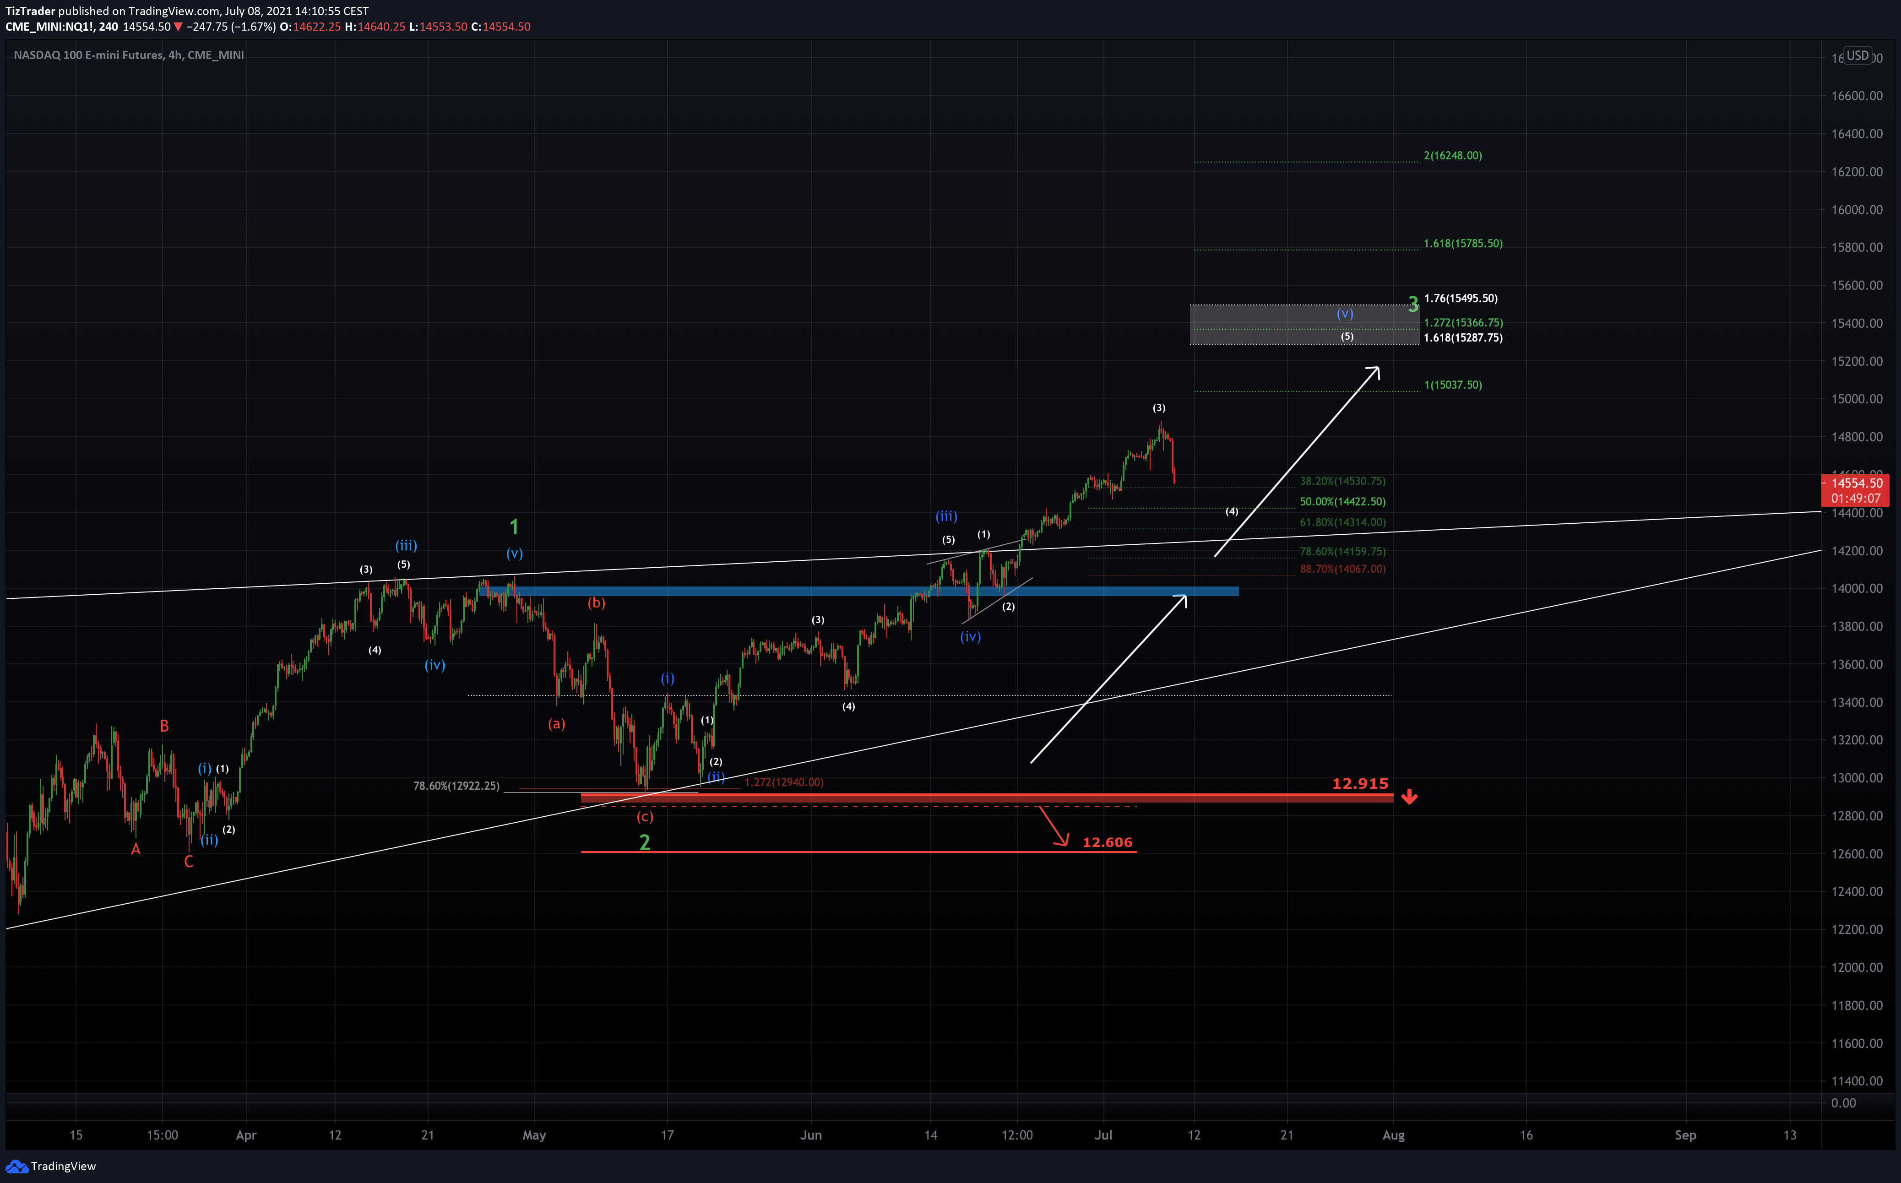This screenshot has height=1183, width=1901.
Task: Click the 61.80%(14314.00) retracement level
Action: (1342, 522)
